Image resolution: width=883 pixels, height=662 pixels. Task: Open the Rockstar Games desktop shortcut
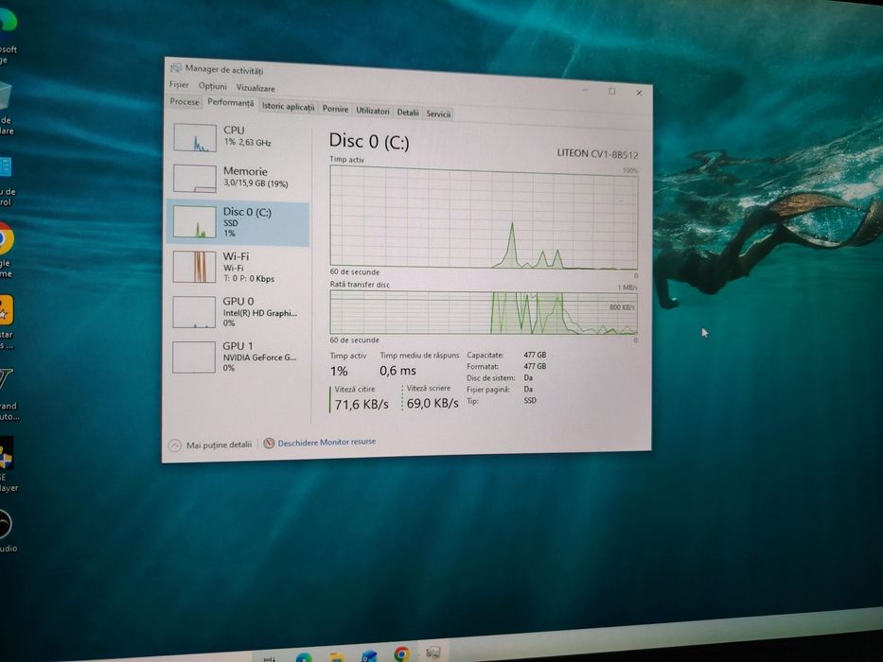click(x=6, y=321)
